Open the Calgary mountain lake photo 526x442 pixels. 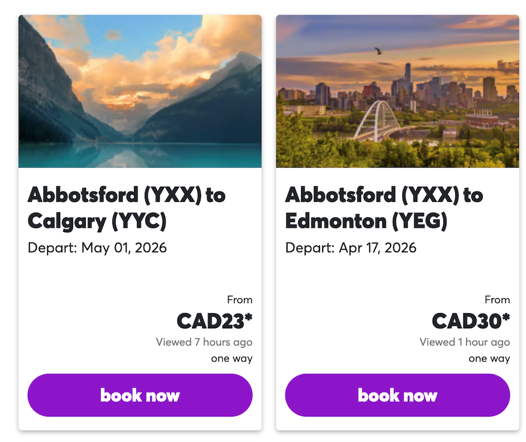click(x=140, y=91)
